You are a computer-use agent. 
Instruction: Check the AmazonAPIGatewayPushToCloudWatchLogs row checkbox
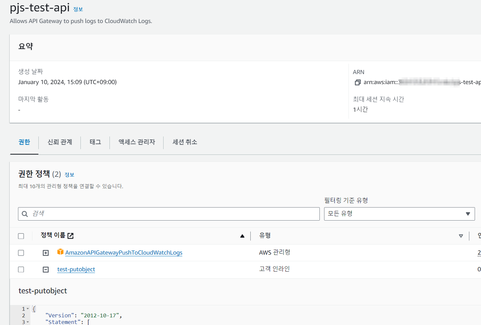pyautogui.click(x=21, y=253)
